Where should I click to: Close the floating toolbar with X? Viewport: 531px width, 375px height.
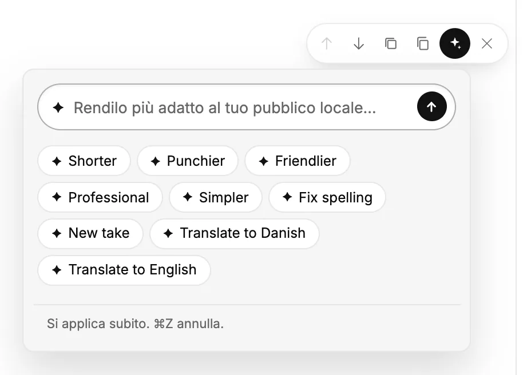[x=487, y=43]
